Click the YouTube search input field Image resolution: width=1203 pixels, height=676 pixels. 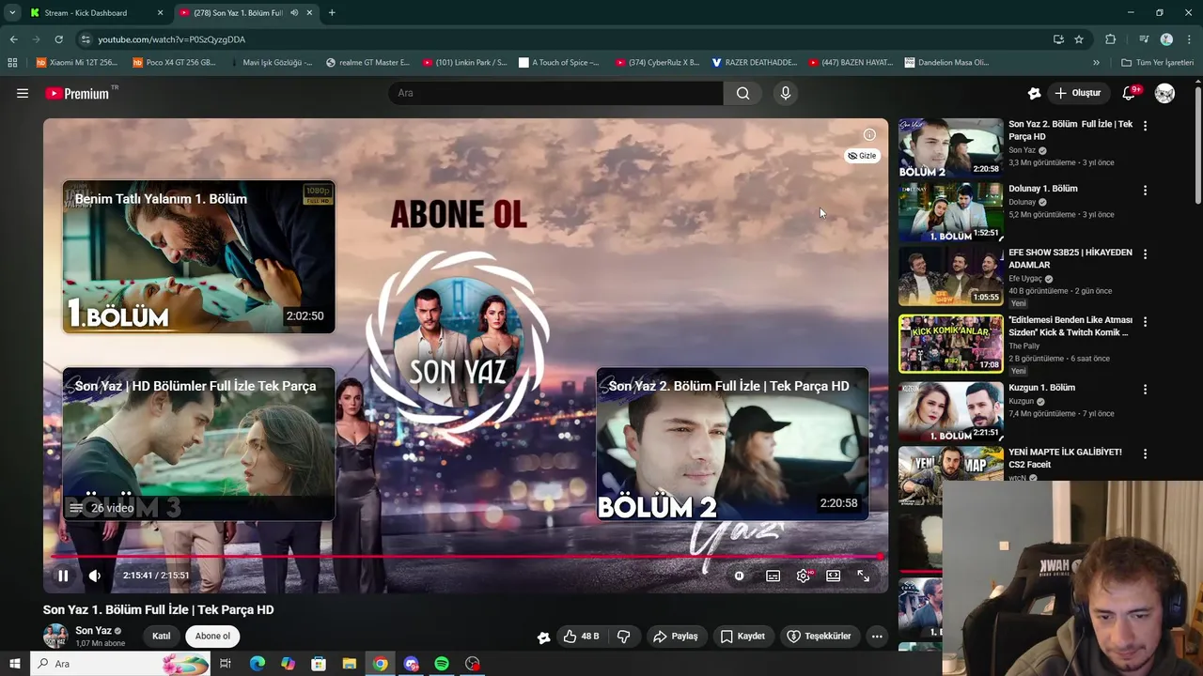(555, 93)
